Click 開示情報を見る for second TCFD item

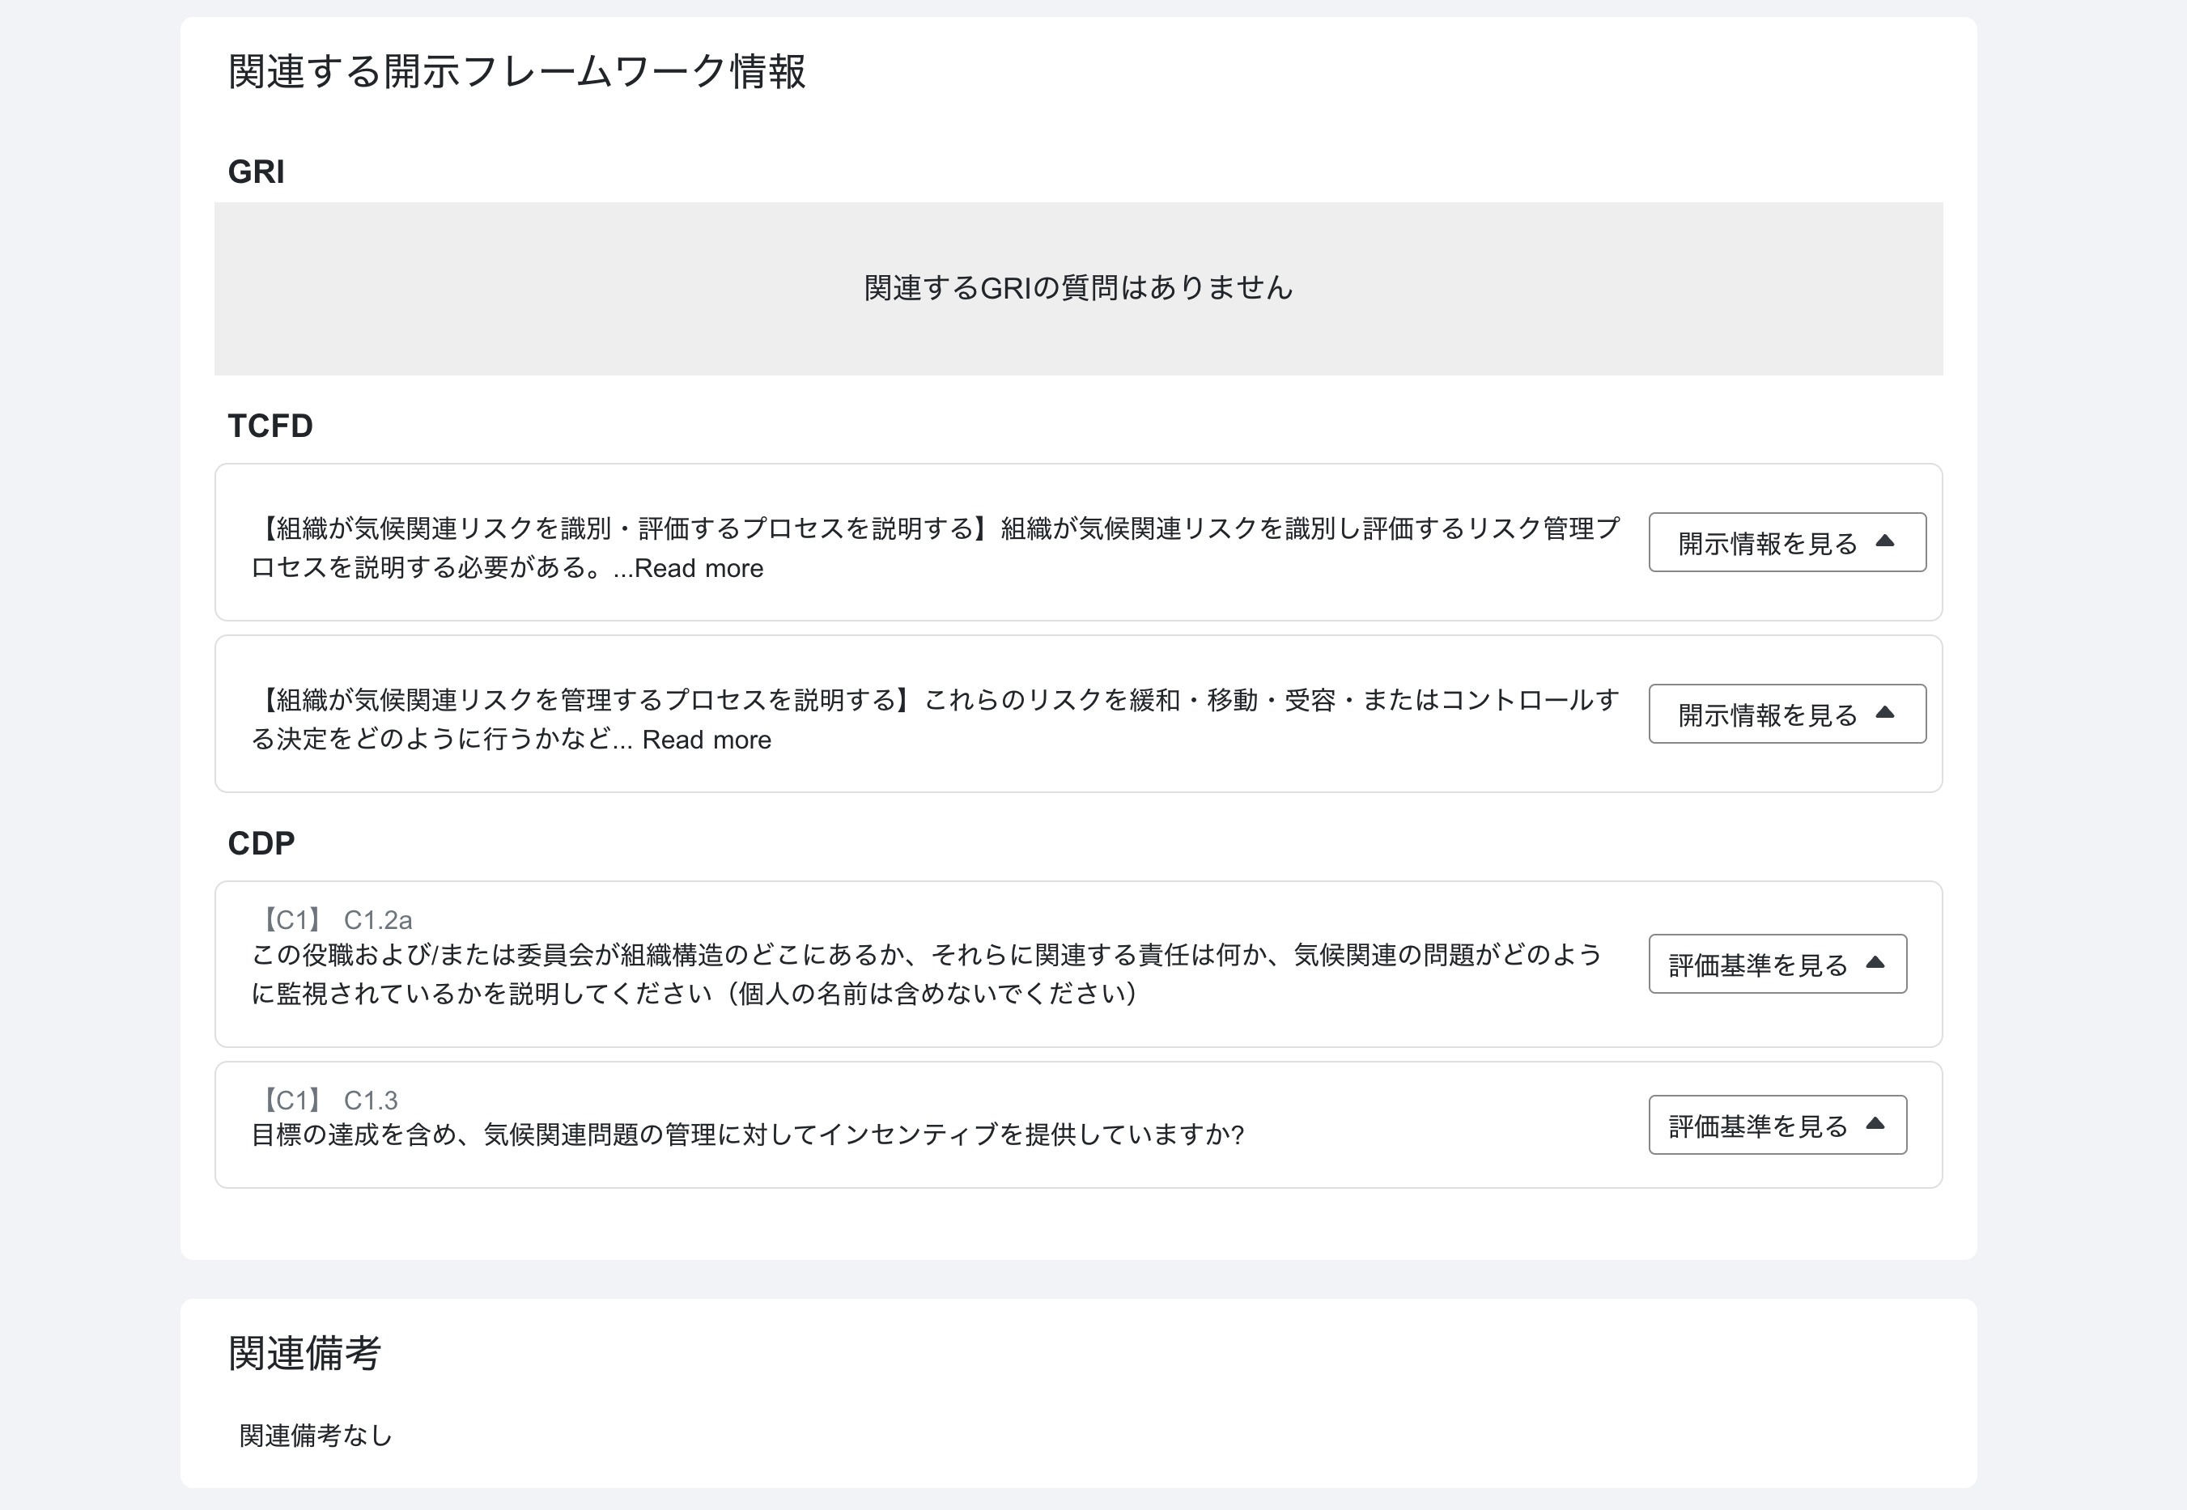[x=1767, y=715]
